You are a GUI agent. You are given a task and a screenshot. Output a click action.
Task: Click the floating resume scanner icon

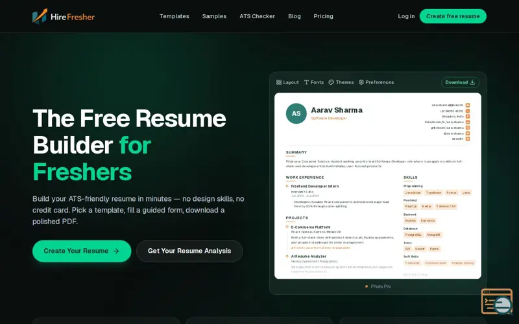tap(497, 302)
